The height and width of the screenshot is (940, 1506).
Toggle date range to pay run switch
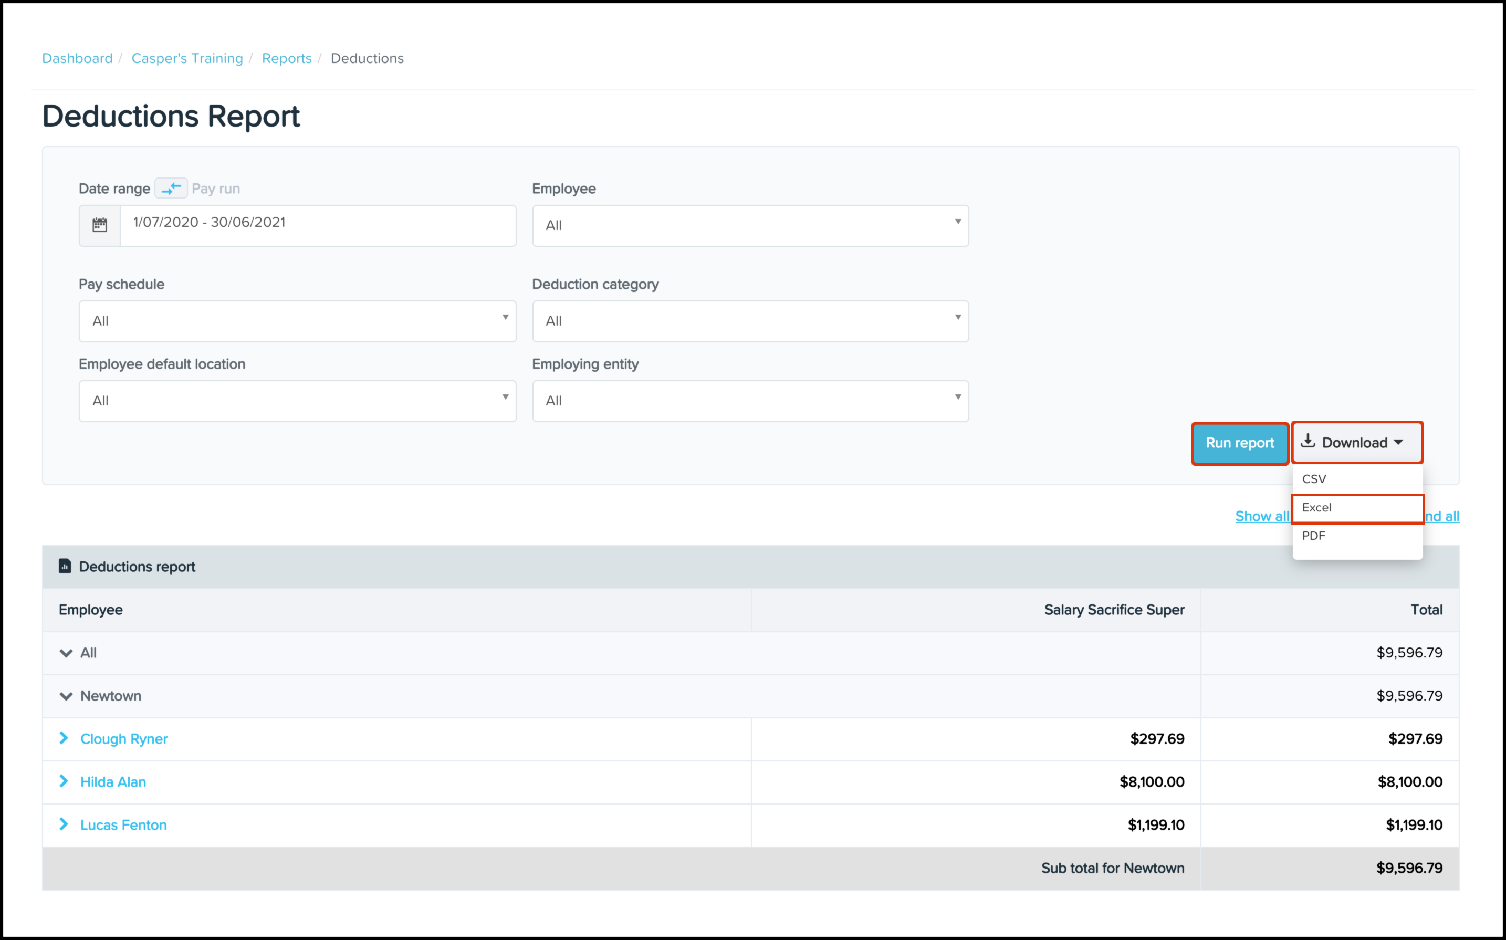(171, 188)
